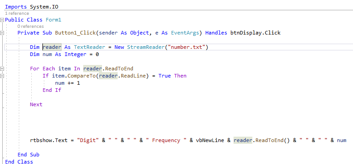Click "num" in the Dim num declaration
Image resolution: width=353 pixels, height=164 pixels.
[47, 54]
